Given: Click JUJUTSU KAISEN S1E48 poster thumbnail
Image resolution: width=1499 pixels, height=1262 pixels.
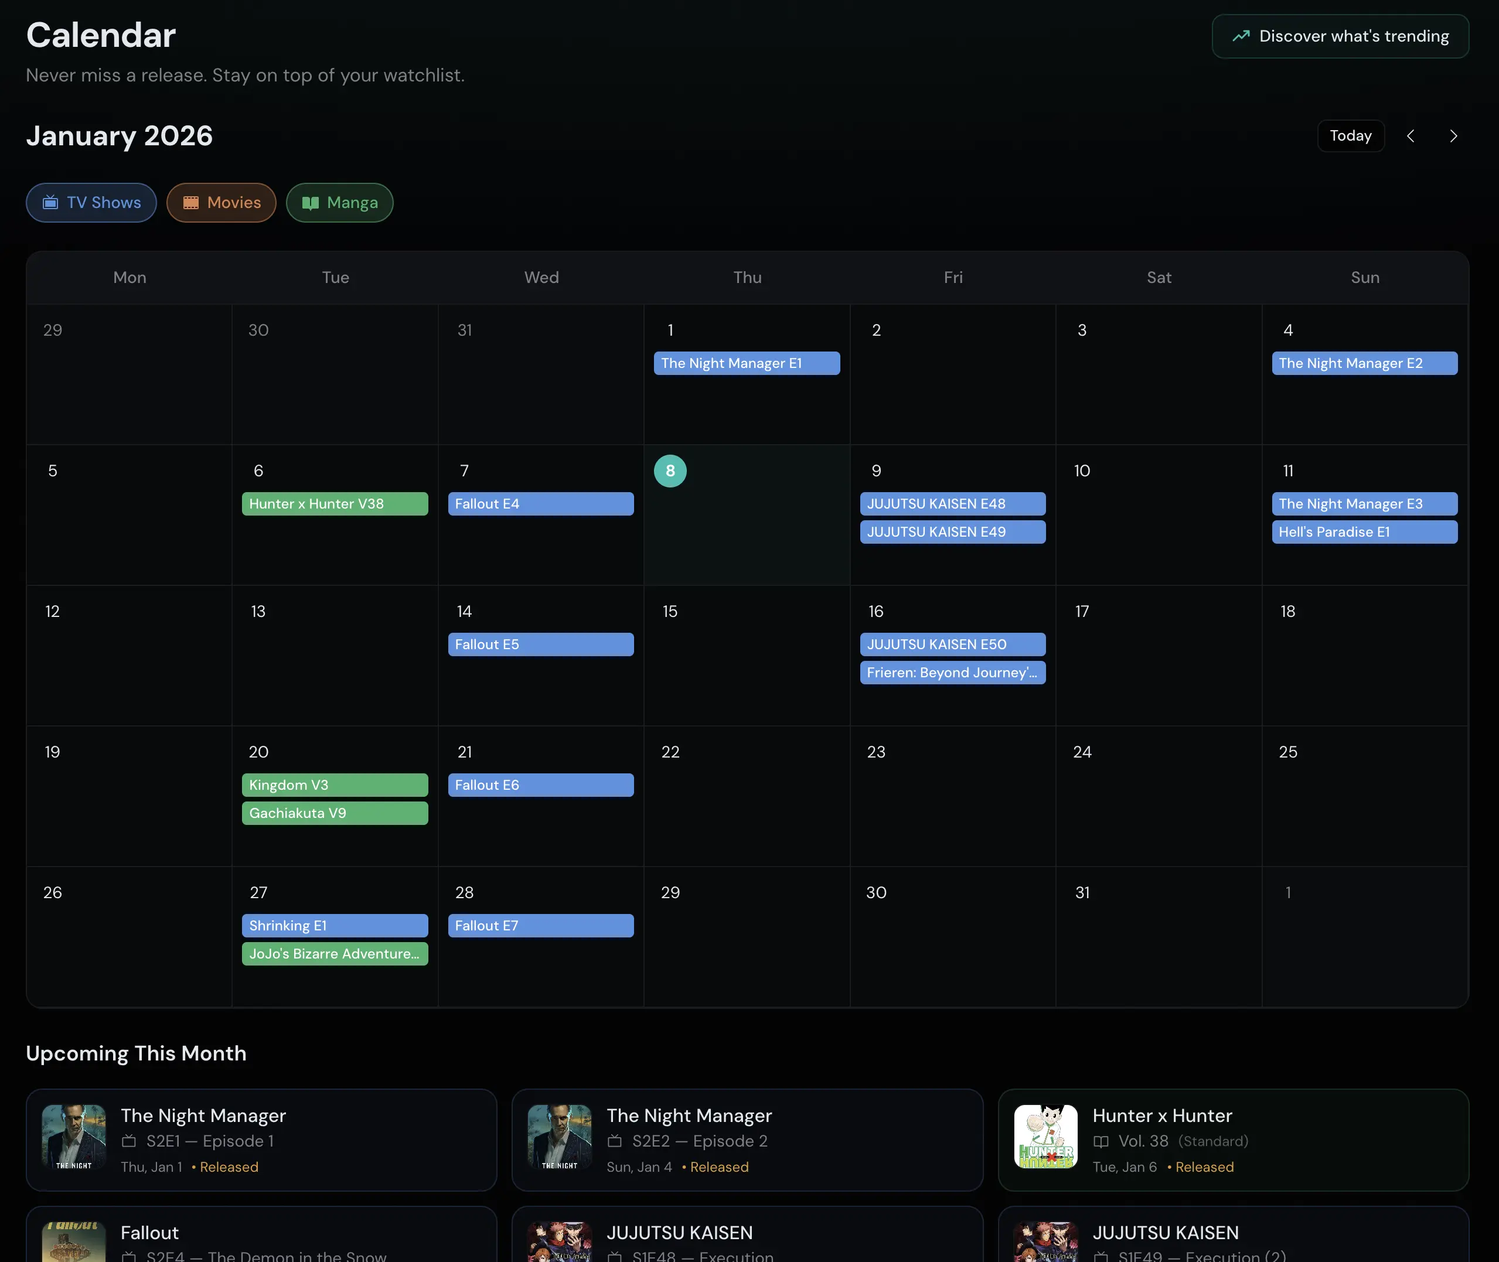Looking at the screenshot, I should [560, 1242].
